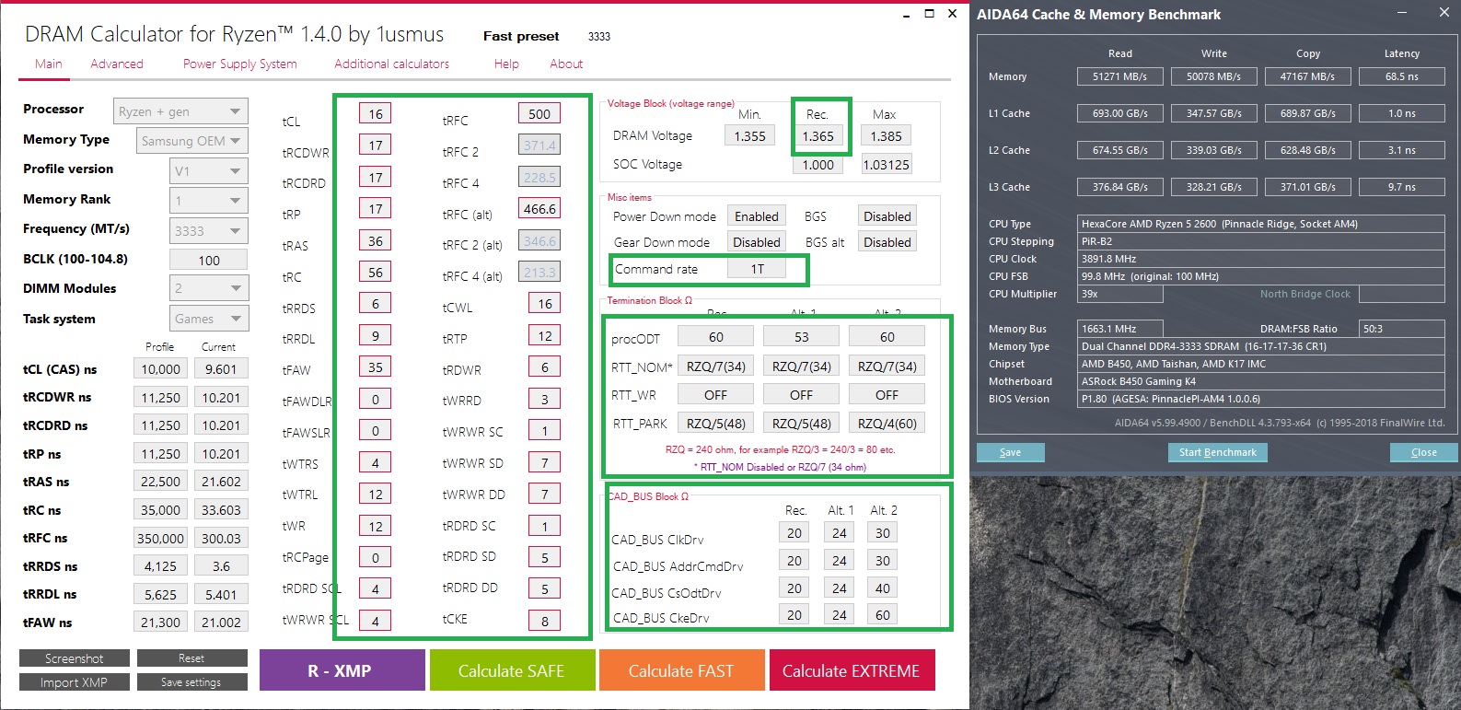This screenshot has height=710, width=1461.
Task: Open the DIMM Modules dropdown
Action: pos(209,288)
